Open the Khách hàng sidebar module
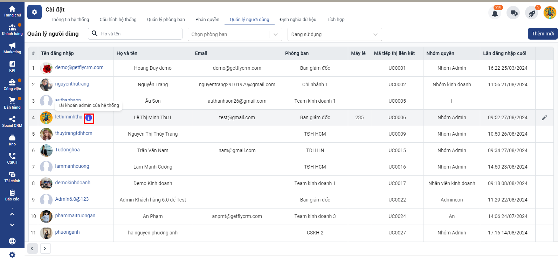This screenshot has width=558, height=260. tap(12, 30)
